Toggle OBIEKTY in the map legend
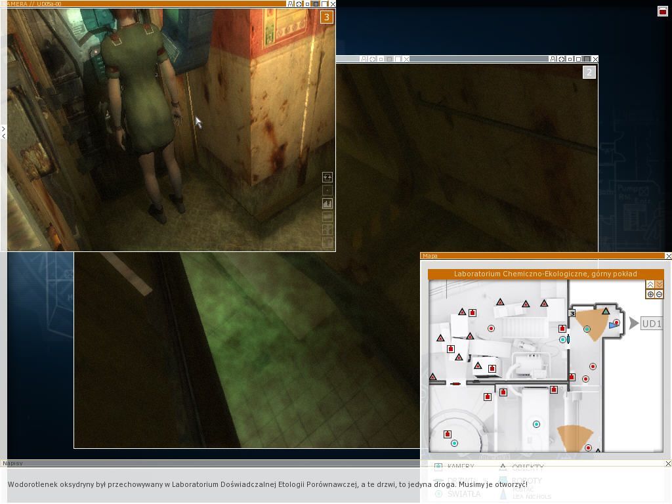672x504 pixels. point(522,467)
